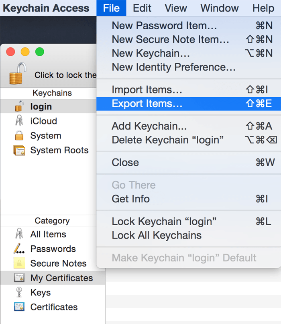Select the iCloud keychain keys icon
This screenshot has width=281, height=324.
19,121
